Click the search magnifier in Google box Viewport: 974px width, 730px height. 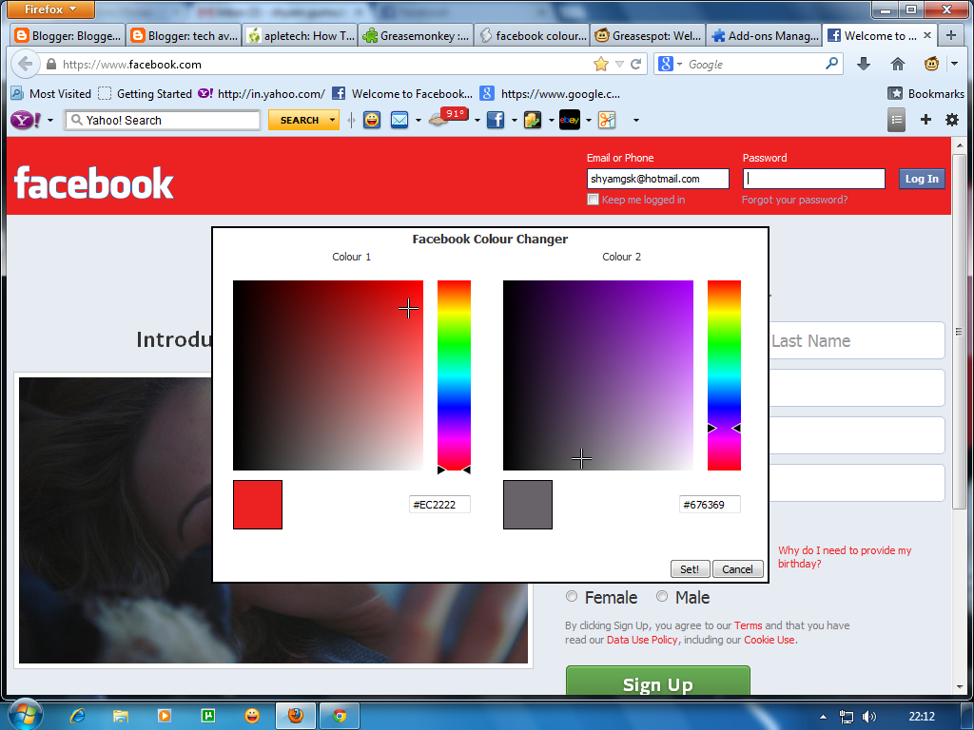click(831, 64)
